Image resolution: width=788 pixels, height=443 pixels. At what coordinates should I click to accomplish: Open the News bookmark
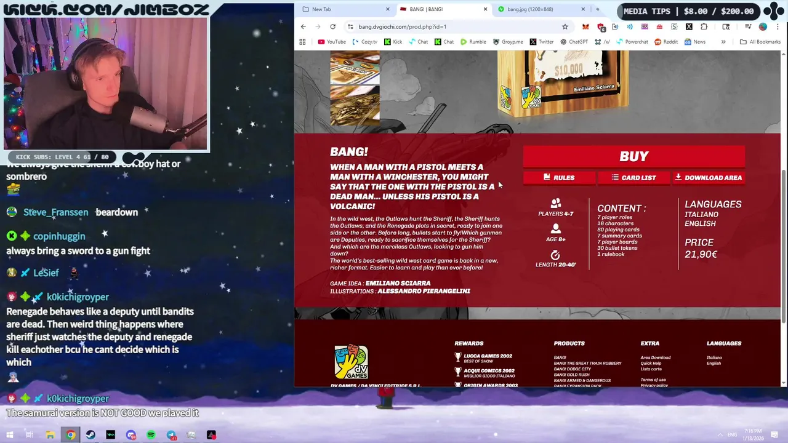(x=694, y=42)
